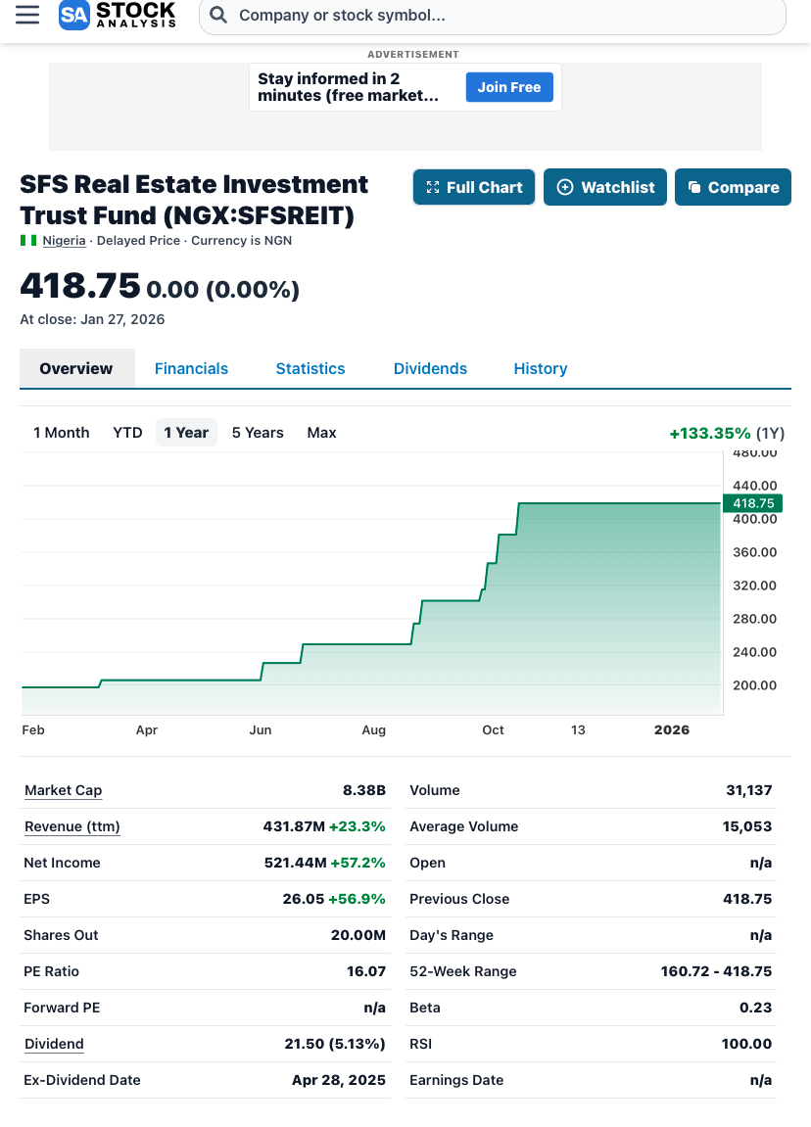Click the Join Free ad button

pos(508,87)
